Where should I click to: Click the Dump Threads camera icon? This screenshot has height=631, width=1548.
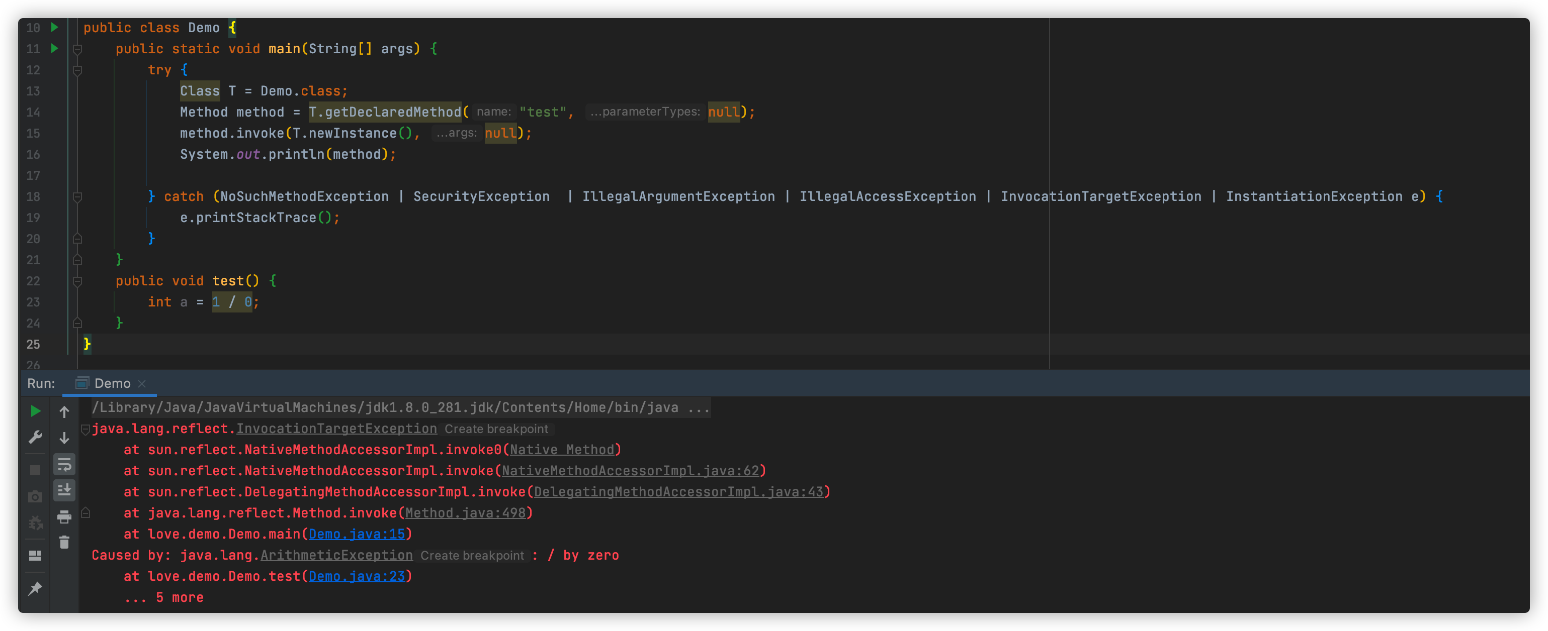35,496
